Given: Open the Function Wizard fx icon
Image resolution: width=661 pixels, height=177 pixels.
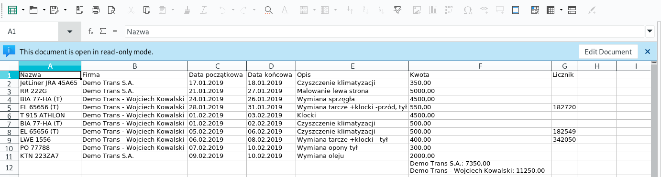Looking at the screenshot, I should (91, 31).
